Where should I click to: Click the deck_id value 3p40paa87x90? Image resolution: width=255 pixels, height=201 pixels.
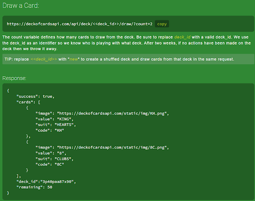(x=57, y=182)
